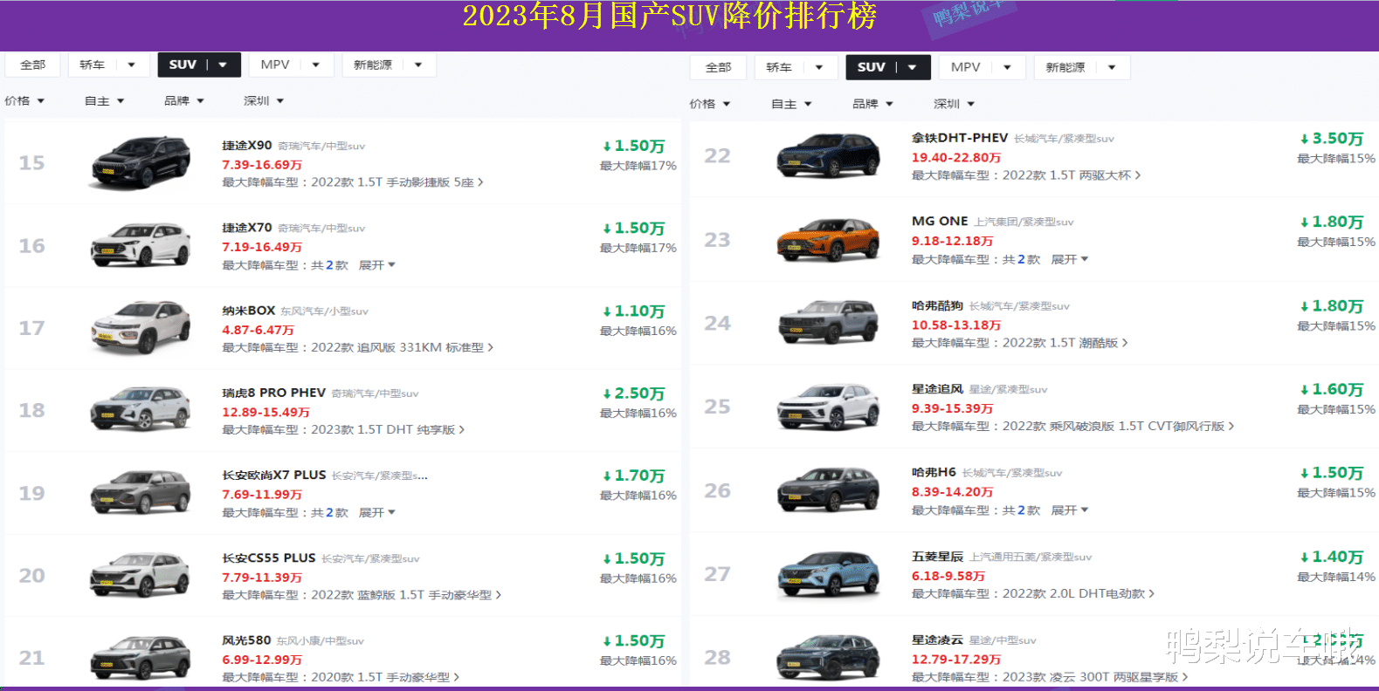The image size is (1379, 691).
Task: Open the 瑞虎8 PRO PHEV car thumbnail
Action: tap(140, 409)
